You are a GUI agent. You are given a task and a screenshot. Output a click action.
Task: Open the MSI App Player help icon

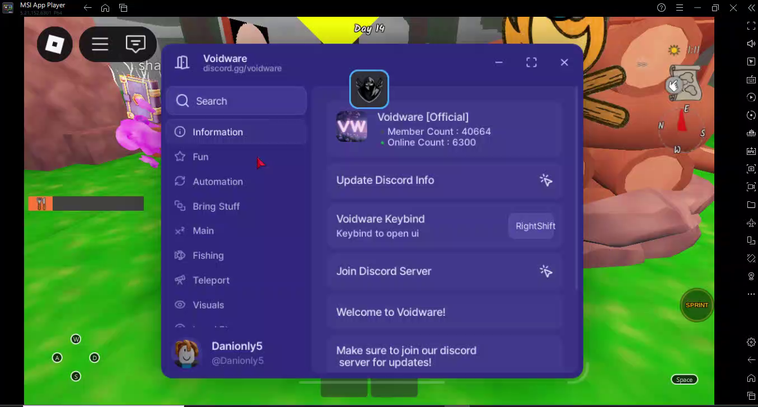pos(661,8)
